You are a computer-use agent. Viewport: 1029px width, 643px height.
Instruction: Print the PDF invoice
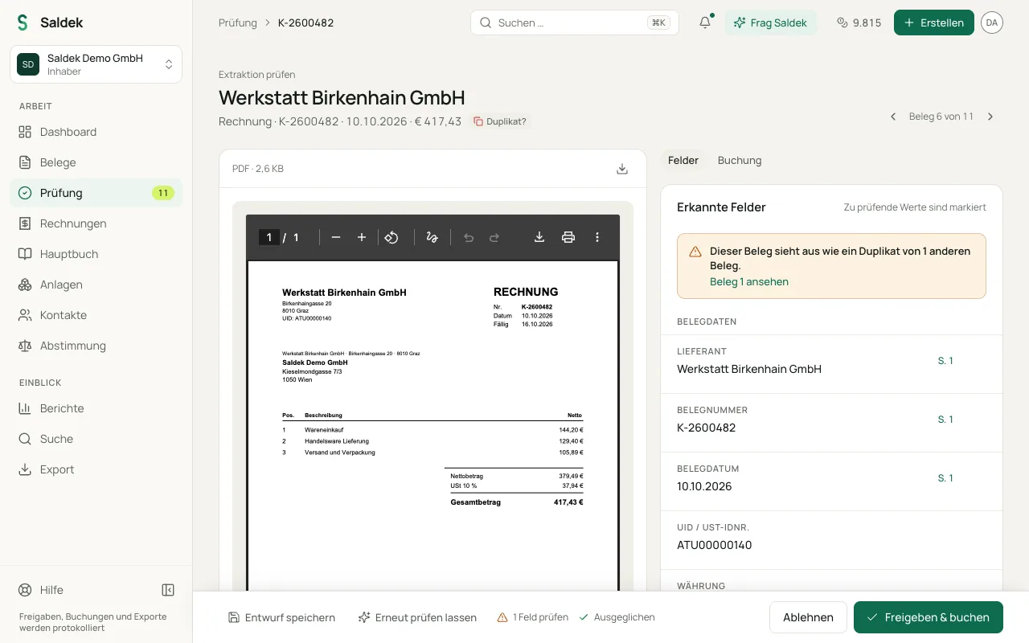point(568,237)
